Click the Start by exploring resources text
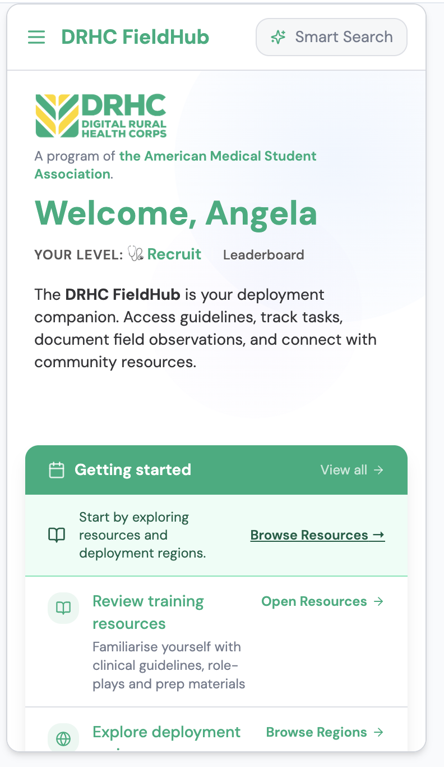Image resolution: width=444 pixels, height=767 pixels. pyautogui.click(x=142, y=535)
